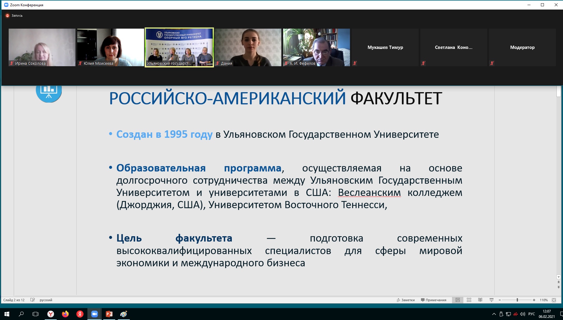Viewport: 563px width, 320px height.
Task: Click the zoom out minus button
Action: point(500,300)
